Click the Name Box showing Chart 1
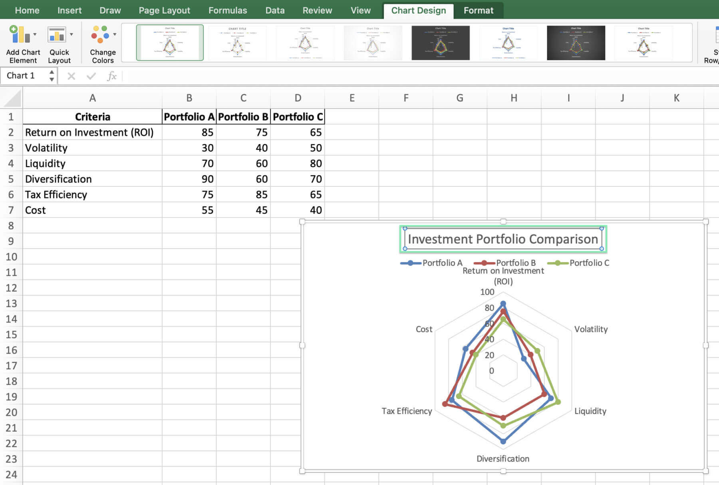This screenshot has height=485, width=719. click(x=24, y=75)
